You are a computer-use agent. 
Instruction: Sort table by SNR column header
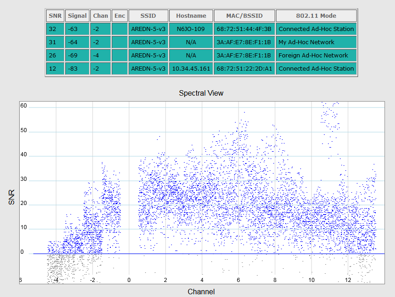pos(55,15)
